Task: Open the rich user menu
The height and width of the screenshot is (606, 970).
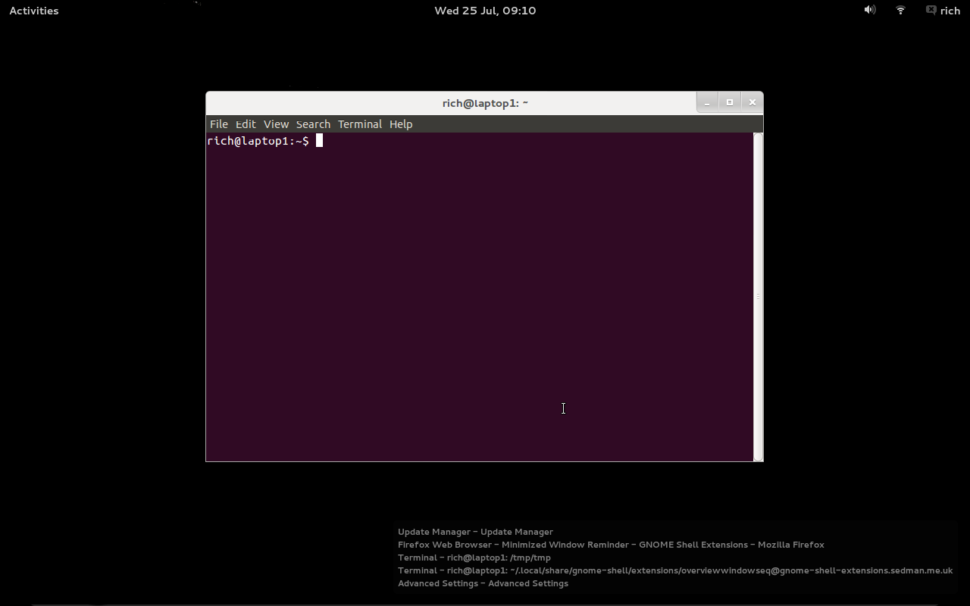Action: tap(950, 11)
